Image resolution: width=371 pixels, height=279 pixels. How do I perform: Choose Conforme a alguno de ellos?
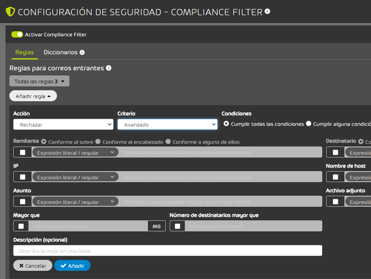(168, 142)
